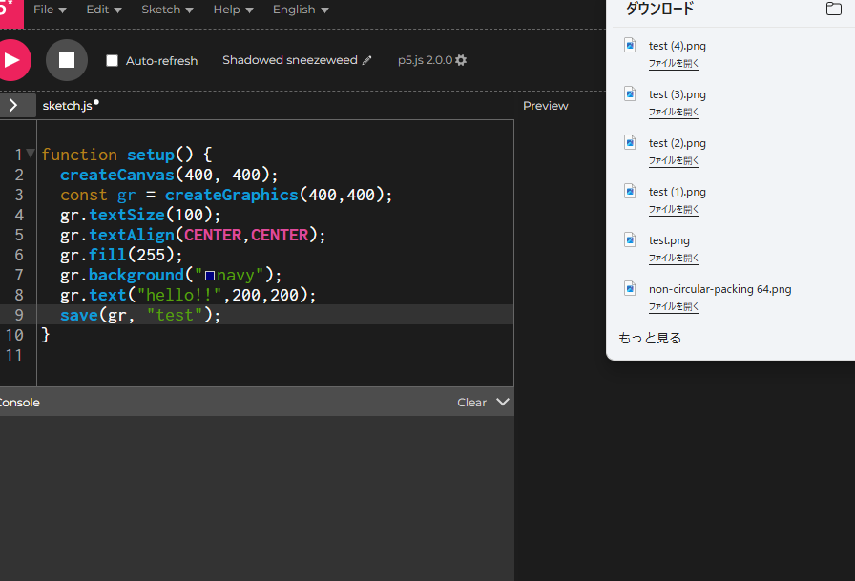Click the test (4).png file icon
Screen dimensions: 855x581
(x=630, y=45)
